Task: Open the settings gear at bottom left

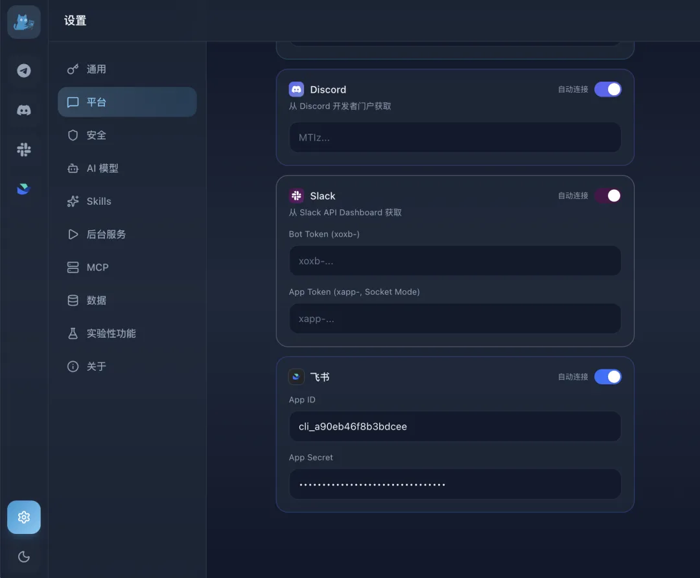Action: 23,517
